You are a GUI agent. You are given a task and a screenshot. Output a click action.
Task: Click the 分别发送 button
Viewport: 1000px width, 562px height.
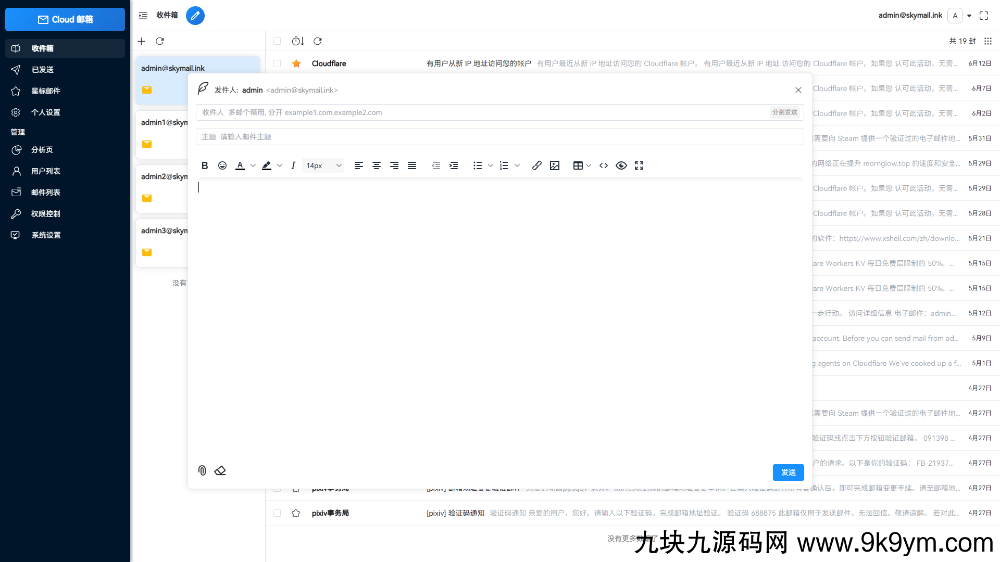(785, 112)
